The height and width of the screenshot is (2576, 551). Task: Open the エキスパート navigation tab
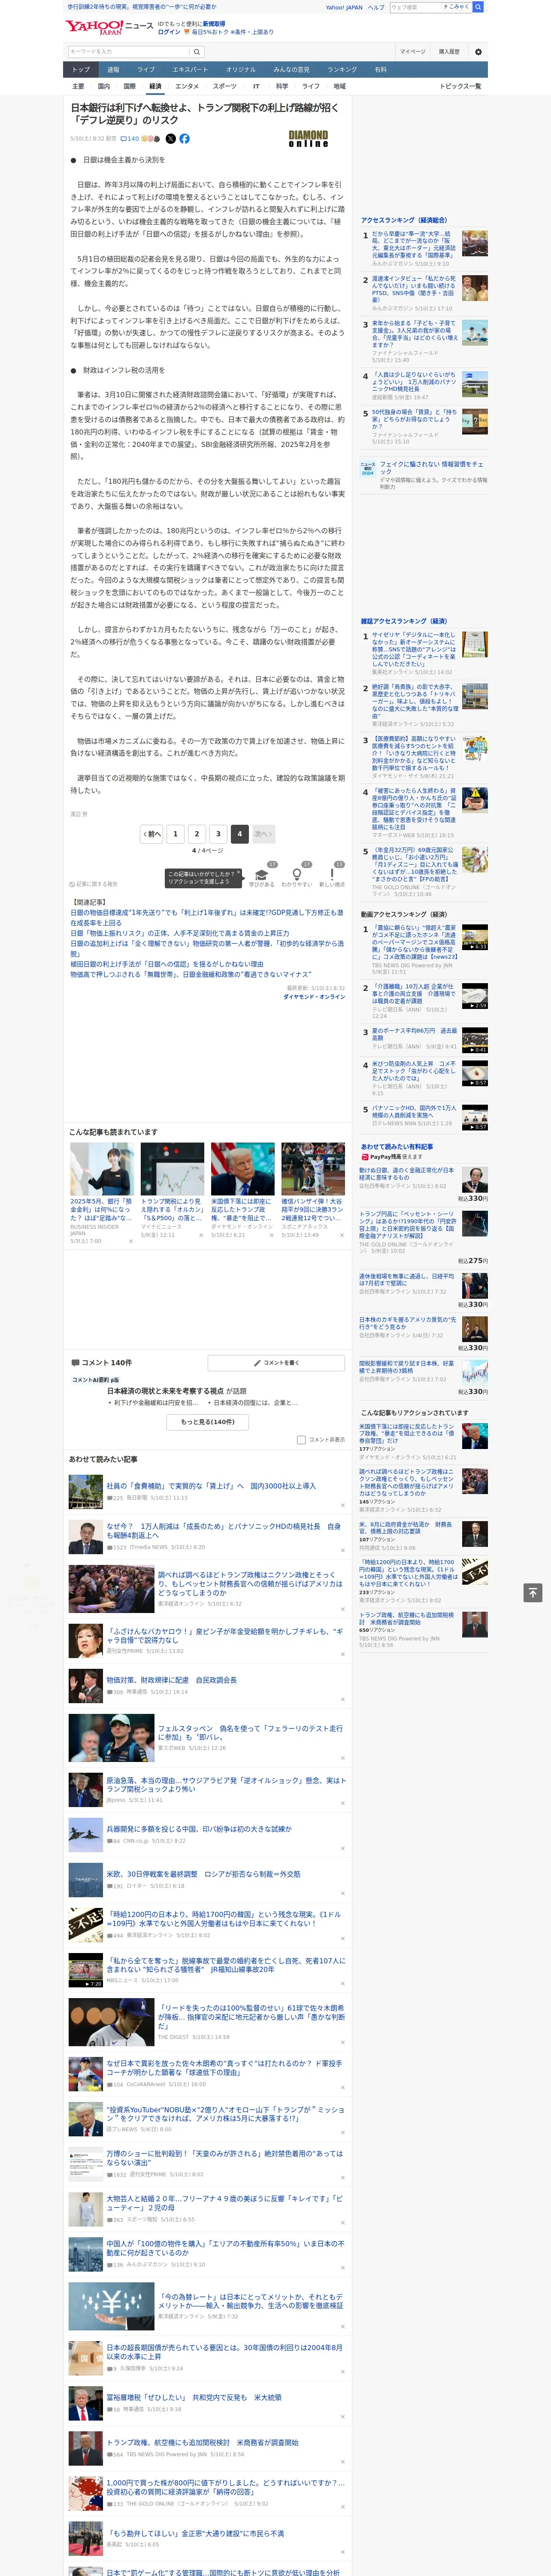pyautogui.click(x=190, y=70)
